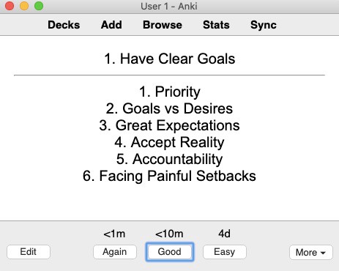Open the Add card dialog

pos(111,25)
